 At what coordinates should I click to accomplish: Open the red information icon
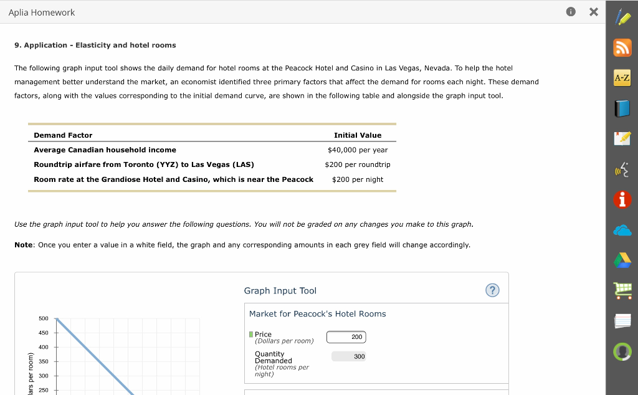tap(621, 199)
